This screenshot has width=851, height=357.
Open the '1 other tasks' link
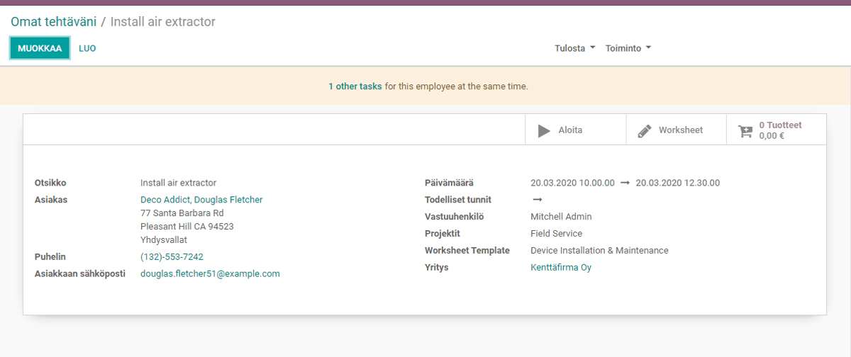355,86
